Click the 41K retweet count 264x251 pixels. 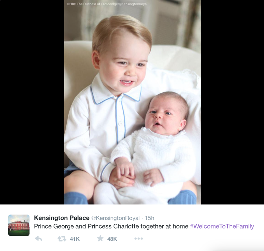(75, 239)
